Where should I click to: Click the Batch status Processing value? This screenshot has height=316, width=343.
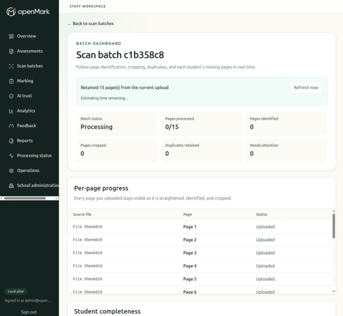(97, 127)
